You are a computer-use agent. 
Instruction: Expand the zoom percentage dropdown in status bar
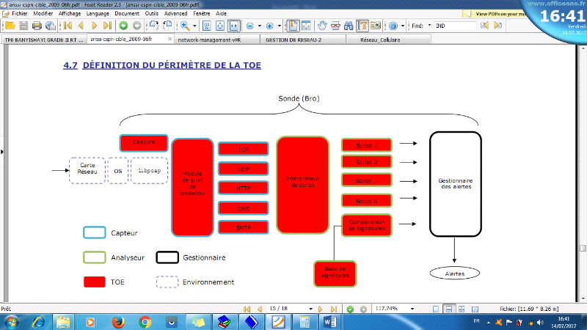(412, 309)
